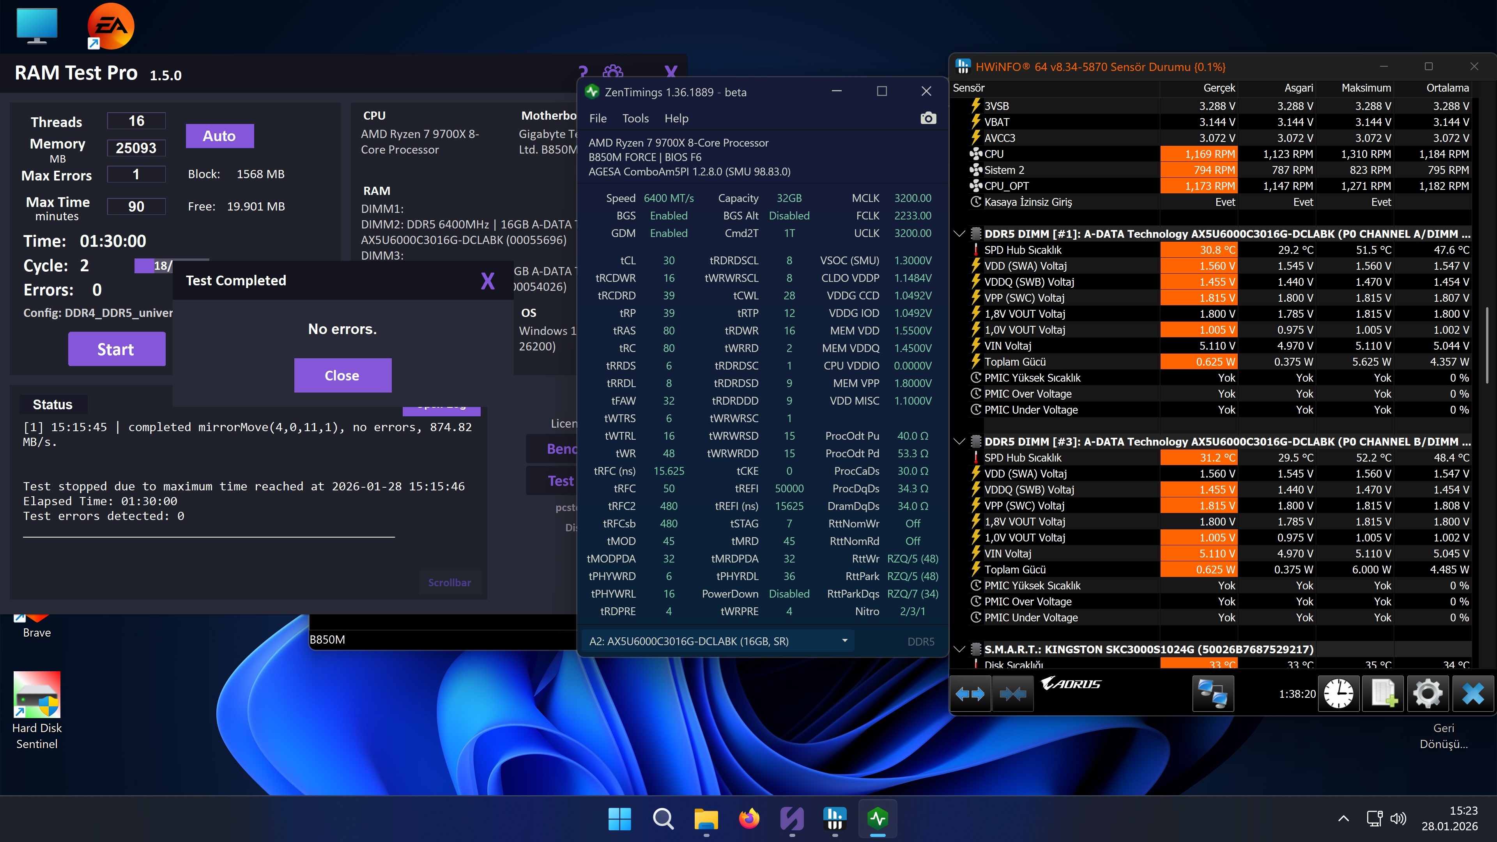Select the AVCC3 sensor row
Screen dimensions: 1497x842
[x=1211, y=138]
